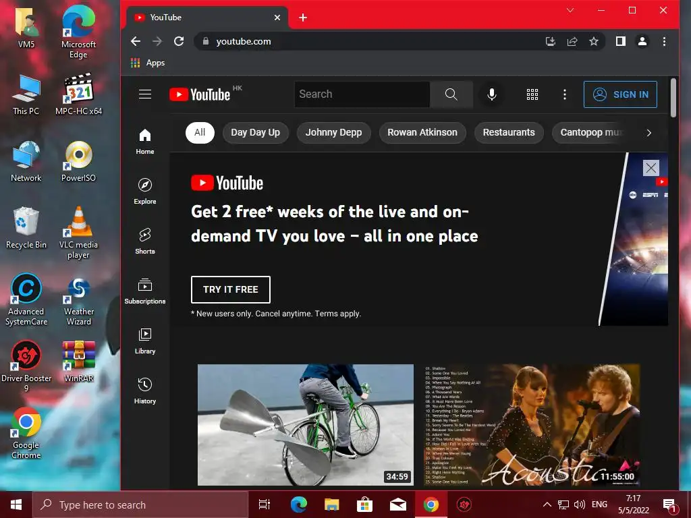Open Explore in YouTube sidebar
This screenshot has width=691, height=518.
point(145,191)
